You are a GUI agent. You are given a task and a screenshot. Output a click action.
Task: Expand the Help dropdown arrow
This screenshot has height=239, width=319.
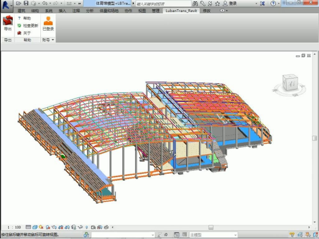[279, 3]
